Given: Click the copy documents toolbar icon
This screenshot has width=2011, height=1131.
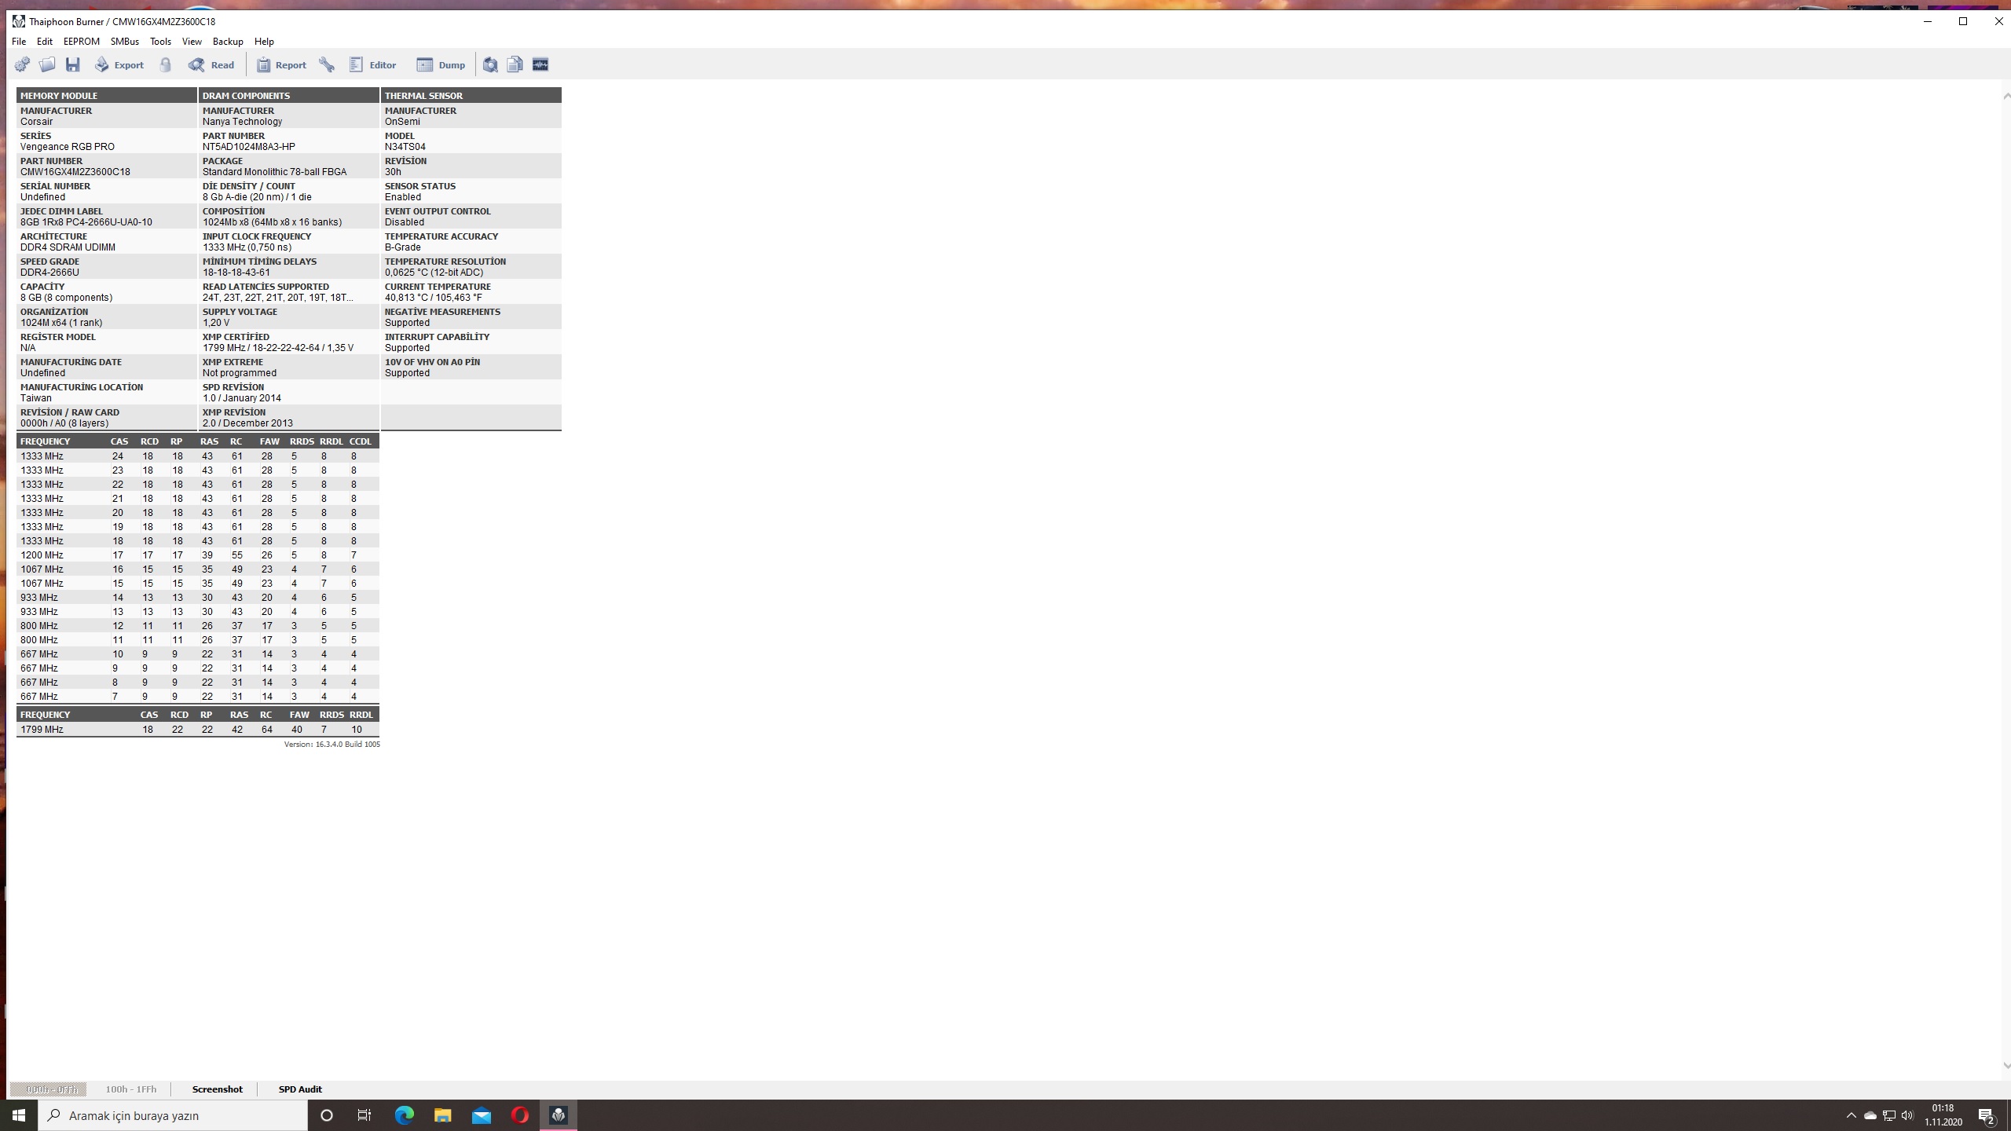Looking at the screenshot, I should coord(515,64).
